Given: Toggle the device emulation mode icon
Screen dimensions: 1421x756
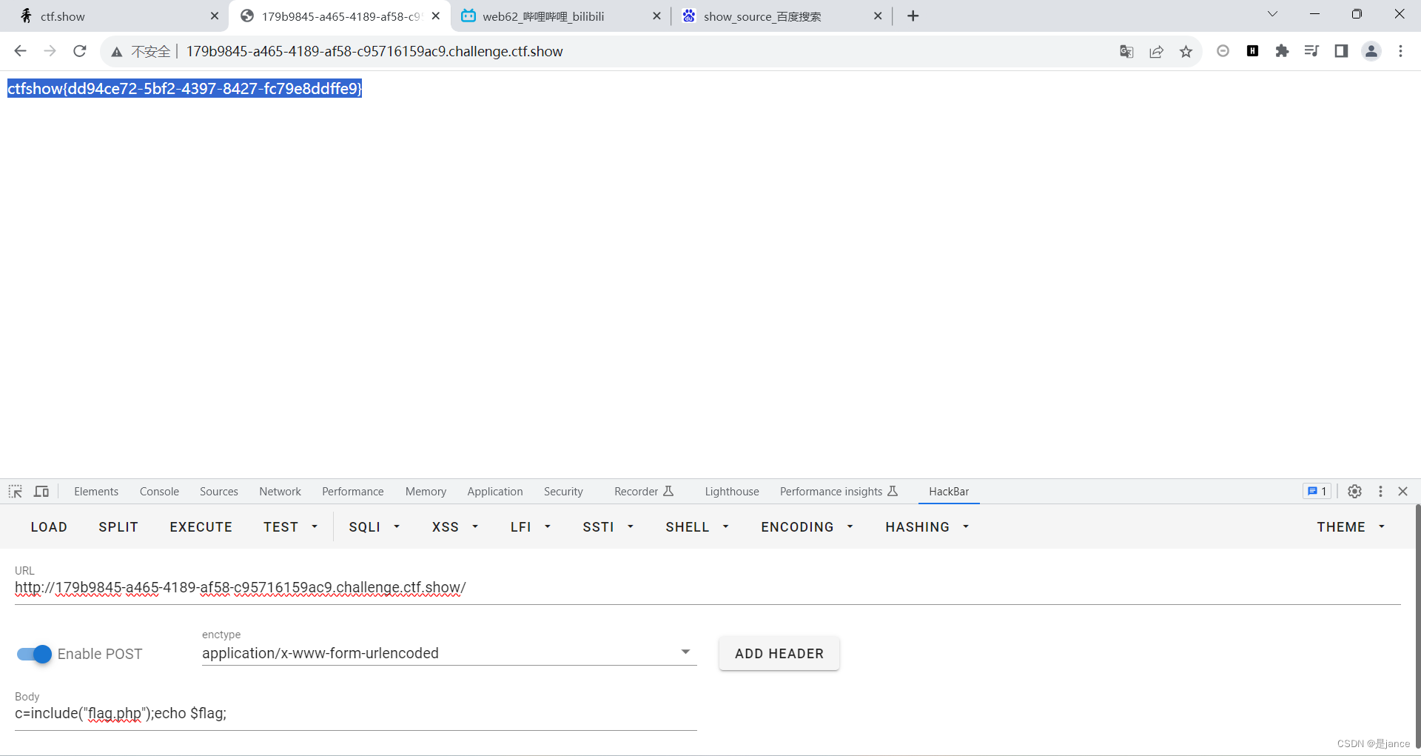Looking at the screenshot, I should click(x=41, y=491).
